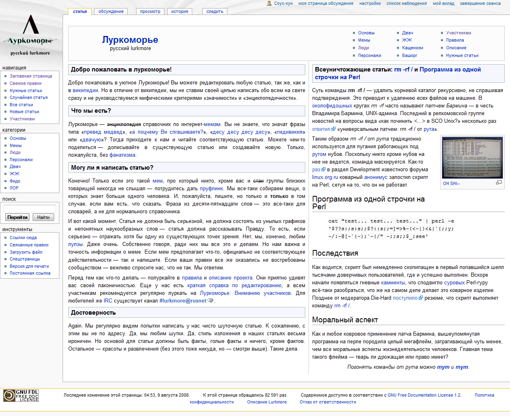Click the Lurkmore logo in sidebar
The image size is (510, 416).
coord(31,35)
